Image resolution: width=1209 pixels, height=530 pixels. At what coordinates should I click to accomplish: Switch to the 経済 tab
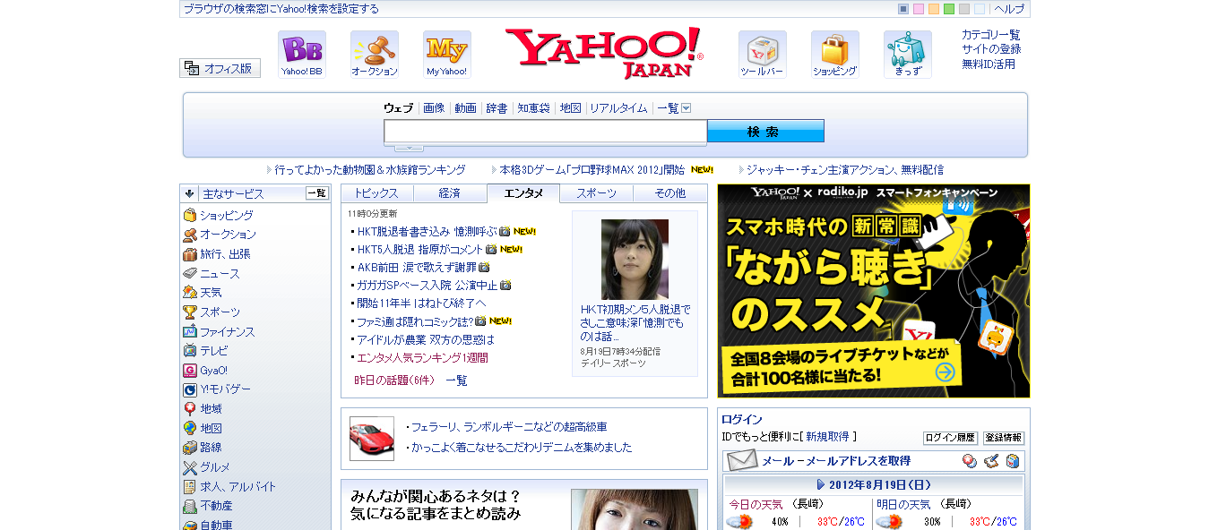(x=450, y=193)
